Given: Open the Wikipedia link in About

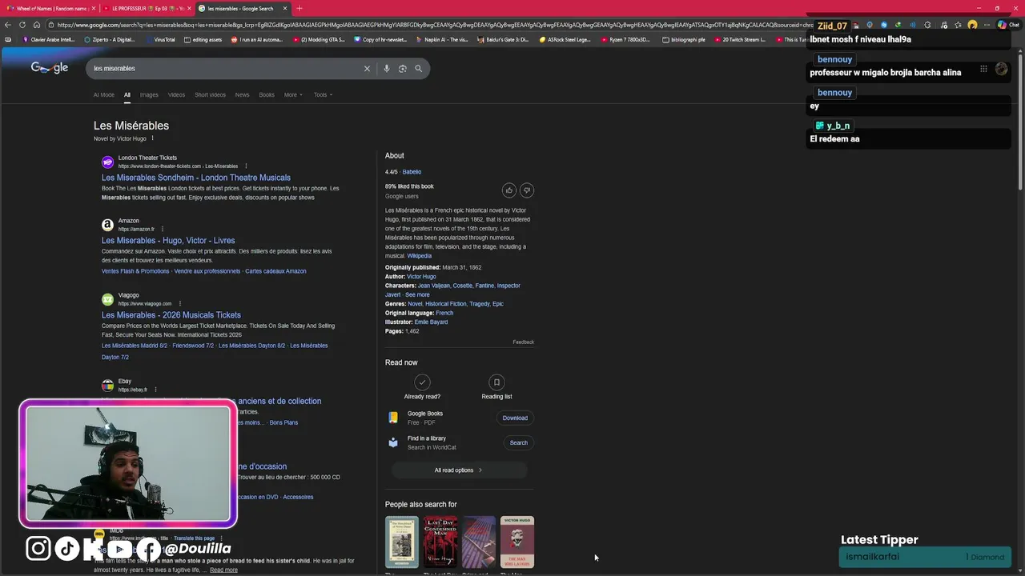Looking at the screenshot, I should [419, 256].
